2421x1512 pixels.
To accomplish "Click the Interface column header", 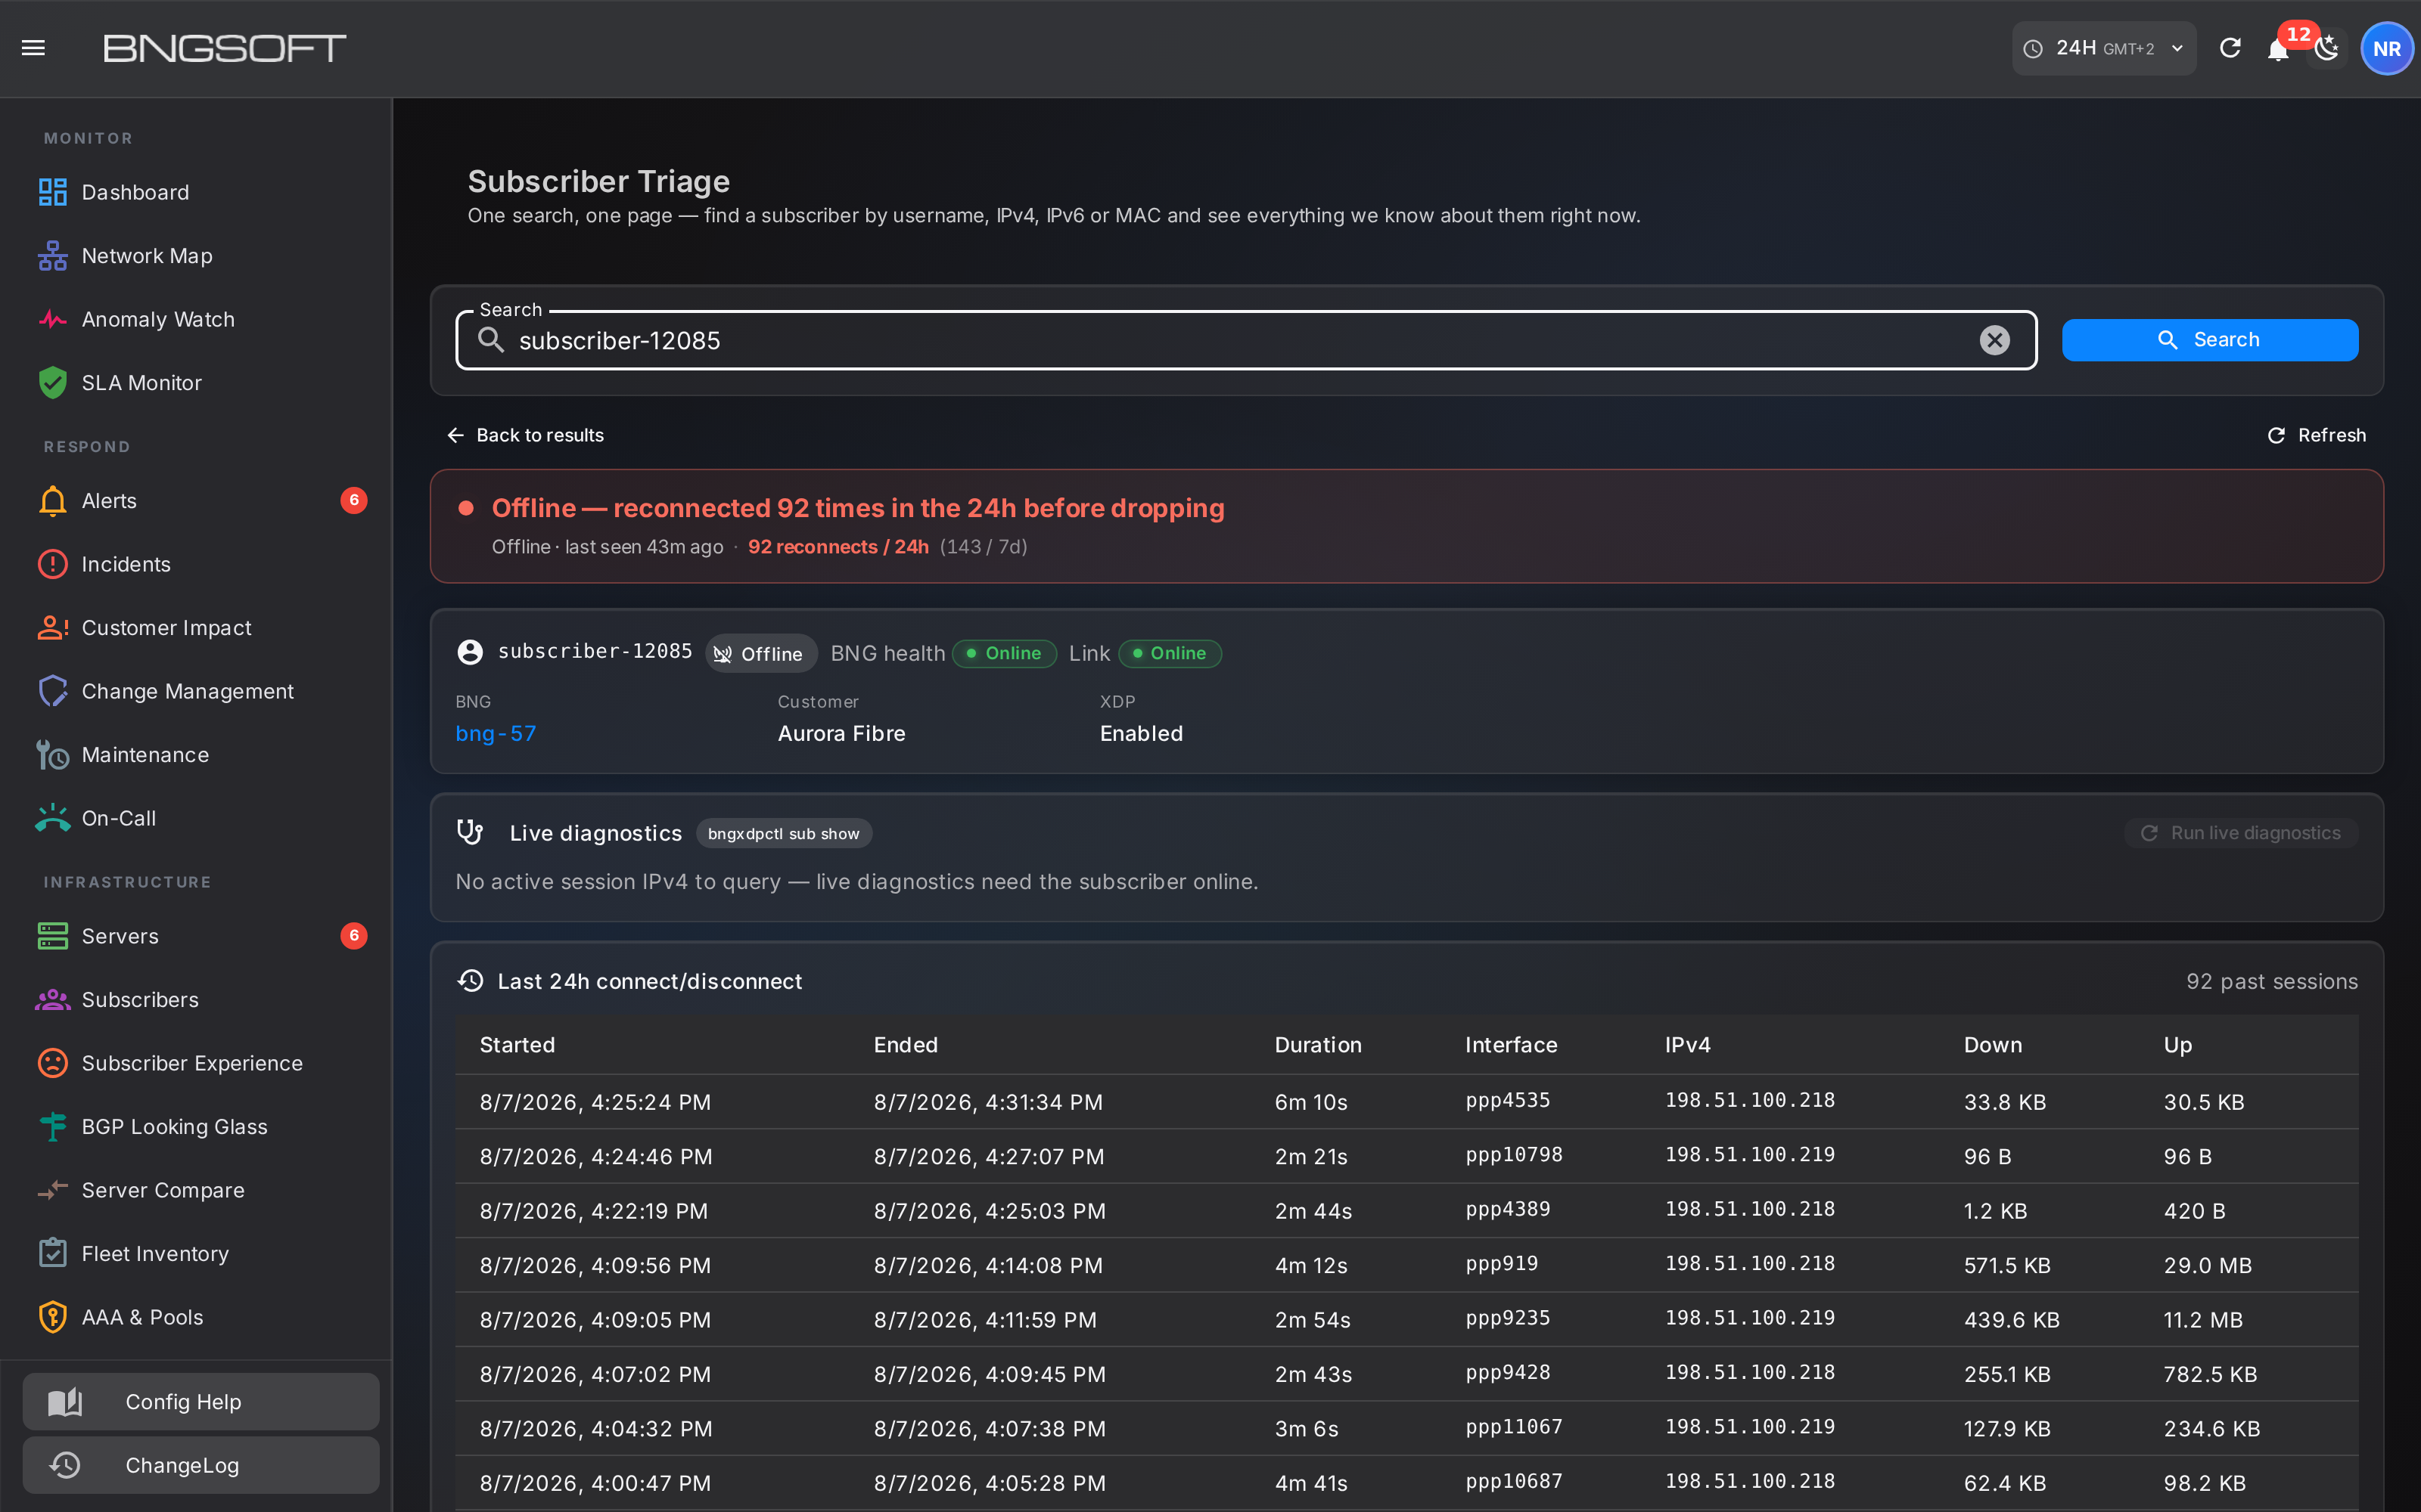I will tap(1511, 1044).
